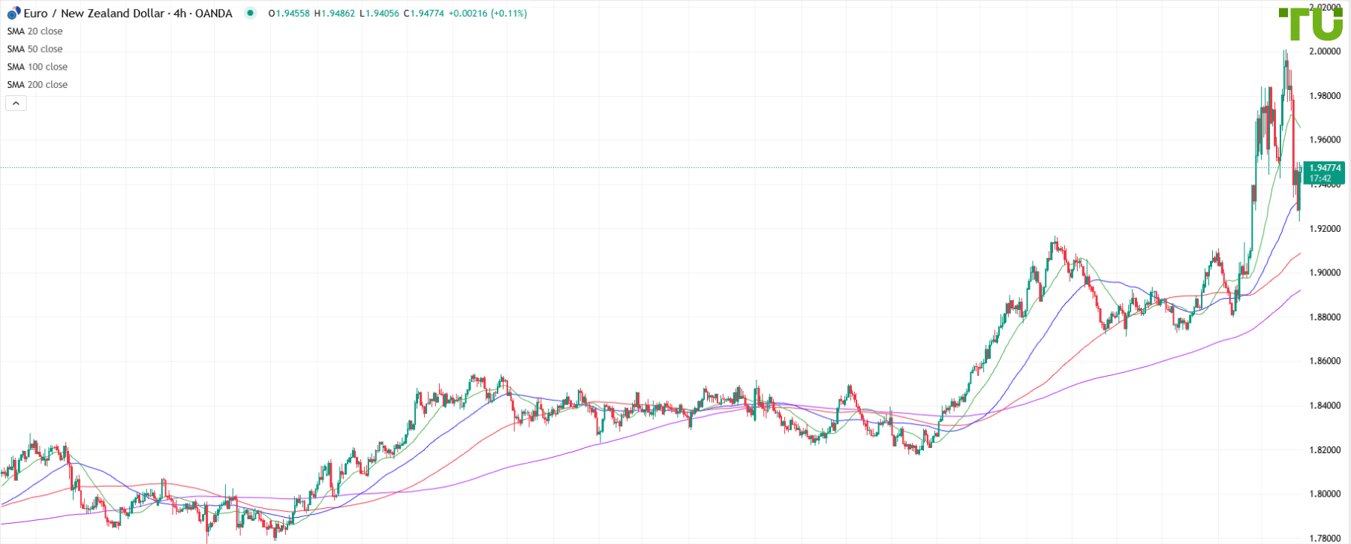The width and height of the screenshot is (1351, 544).
Task: Click the 1.78000 price scale label
Action: point(1325,539)
